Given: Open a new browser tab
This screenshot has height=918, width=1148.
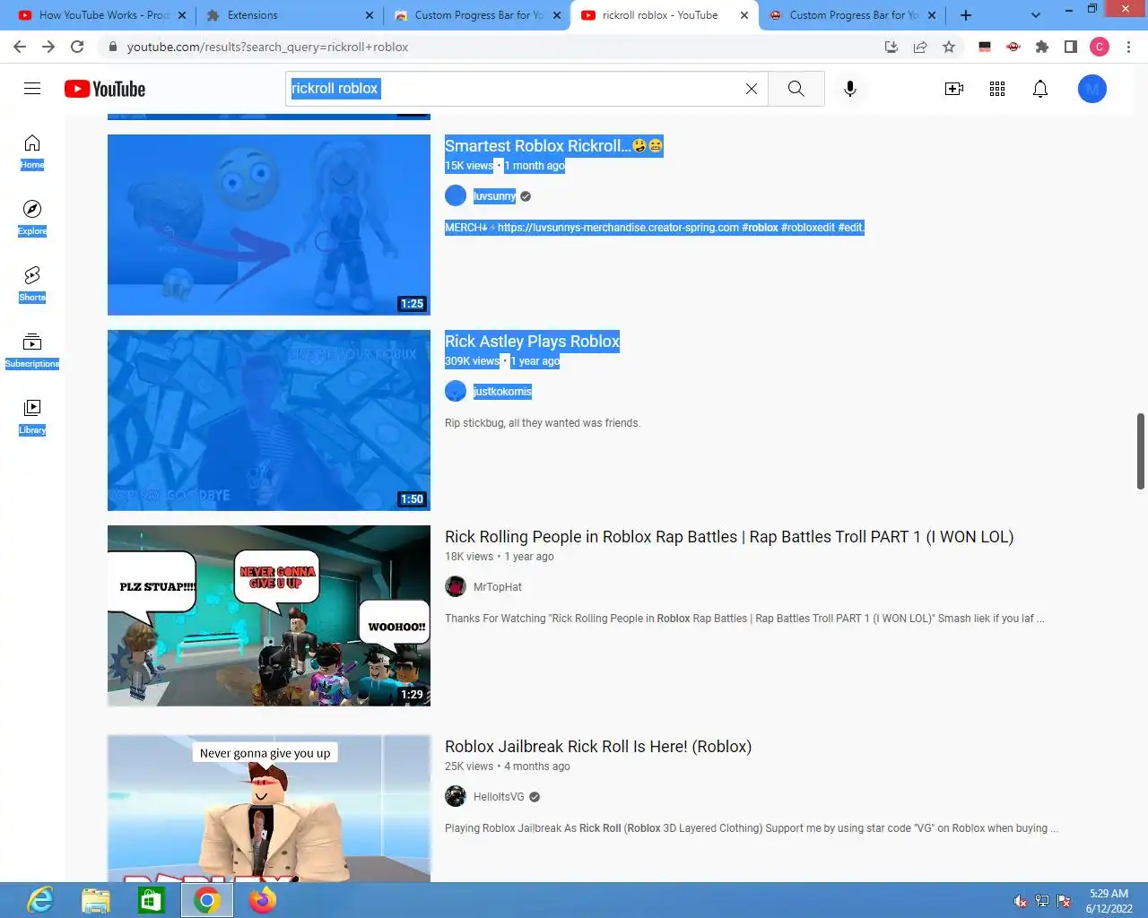Looking at the screenshot, I should pyautogui.click(x=966, y=15).
